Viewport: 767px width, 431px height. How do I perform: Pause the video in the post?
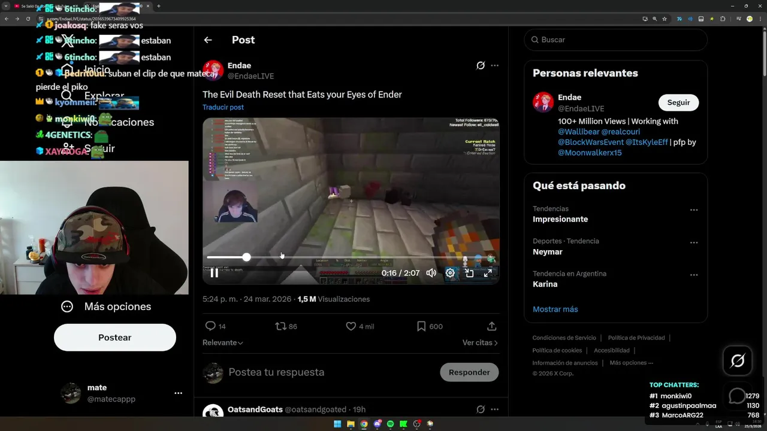click(x=214, y=273)
